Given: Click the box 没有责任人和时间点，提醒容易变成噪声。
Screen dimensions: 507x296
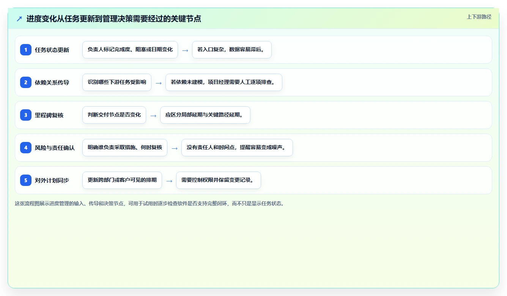Looking at the screenshot, I should coord(237,148).
